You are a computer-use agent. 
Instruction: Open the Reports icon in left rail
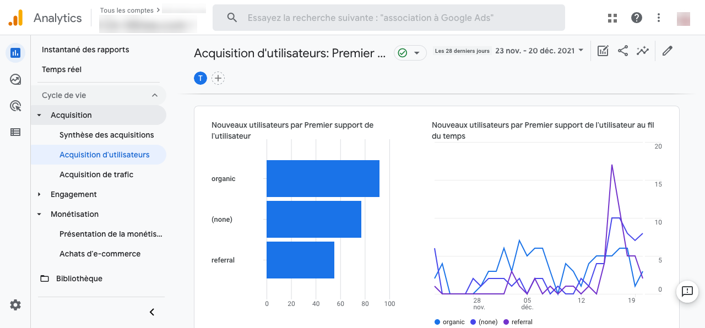pos(15,53)
